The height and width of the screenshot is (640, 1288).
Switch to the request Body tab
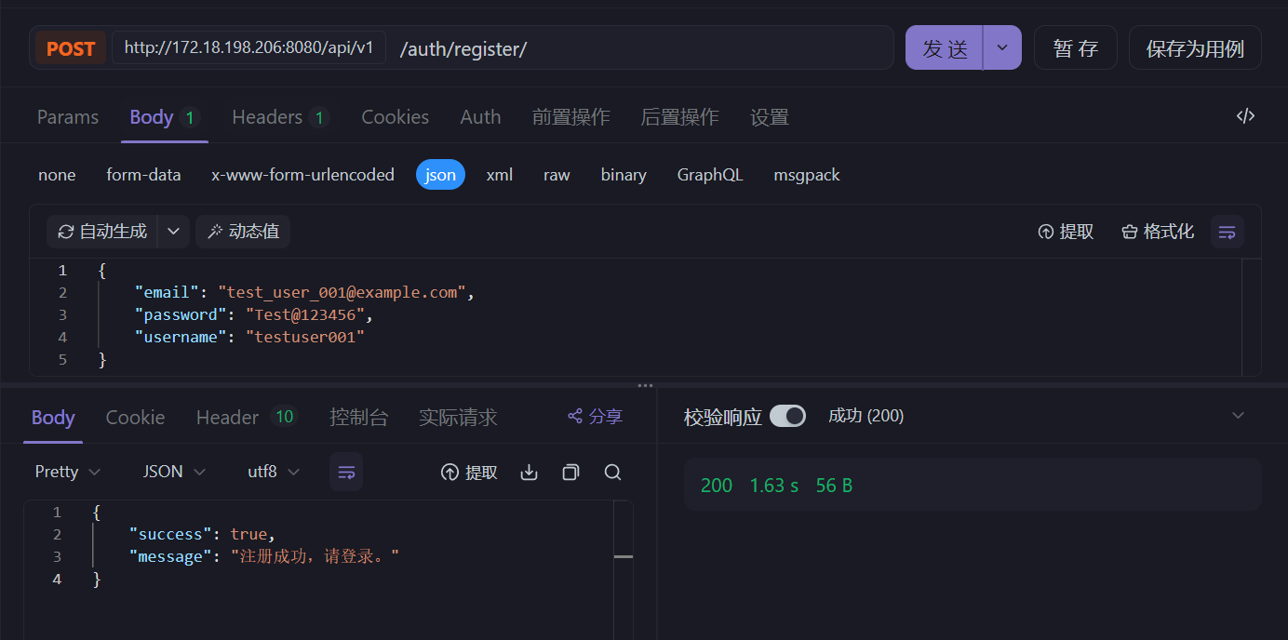pyautogui.click(x=164, y=116)
